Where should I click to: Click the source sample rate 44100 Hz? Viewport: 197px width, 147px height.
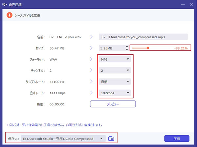click(57, 82)
